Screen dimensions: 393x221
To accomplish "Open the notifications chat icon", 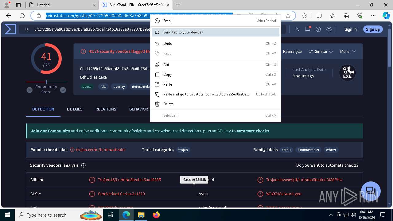I will (x=307, y=29).
